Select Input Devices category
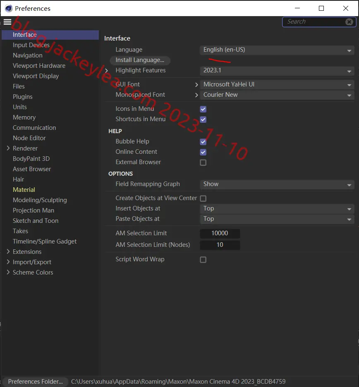 pos(31,45)
